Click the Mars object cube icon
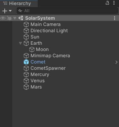This screenshot has height=127, width=119. [x=26, y=87]
